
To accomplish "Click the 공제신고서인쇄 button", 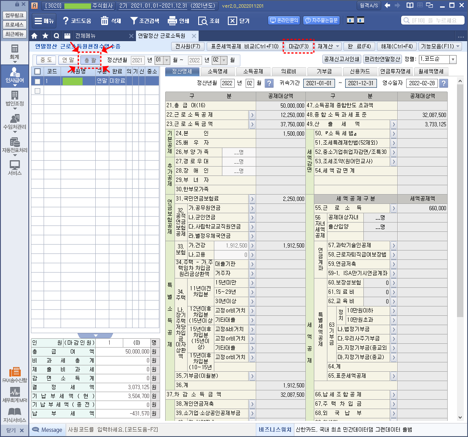I will (342, 59).
